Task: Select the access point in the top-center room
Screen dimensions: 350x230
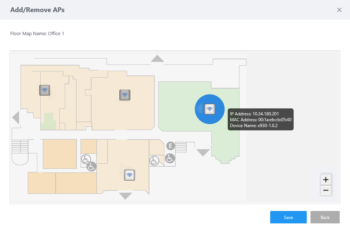Action: click(125, 95)
